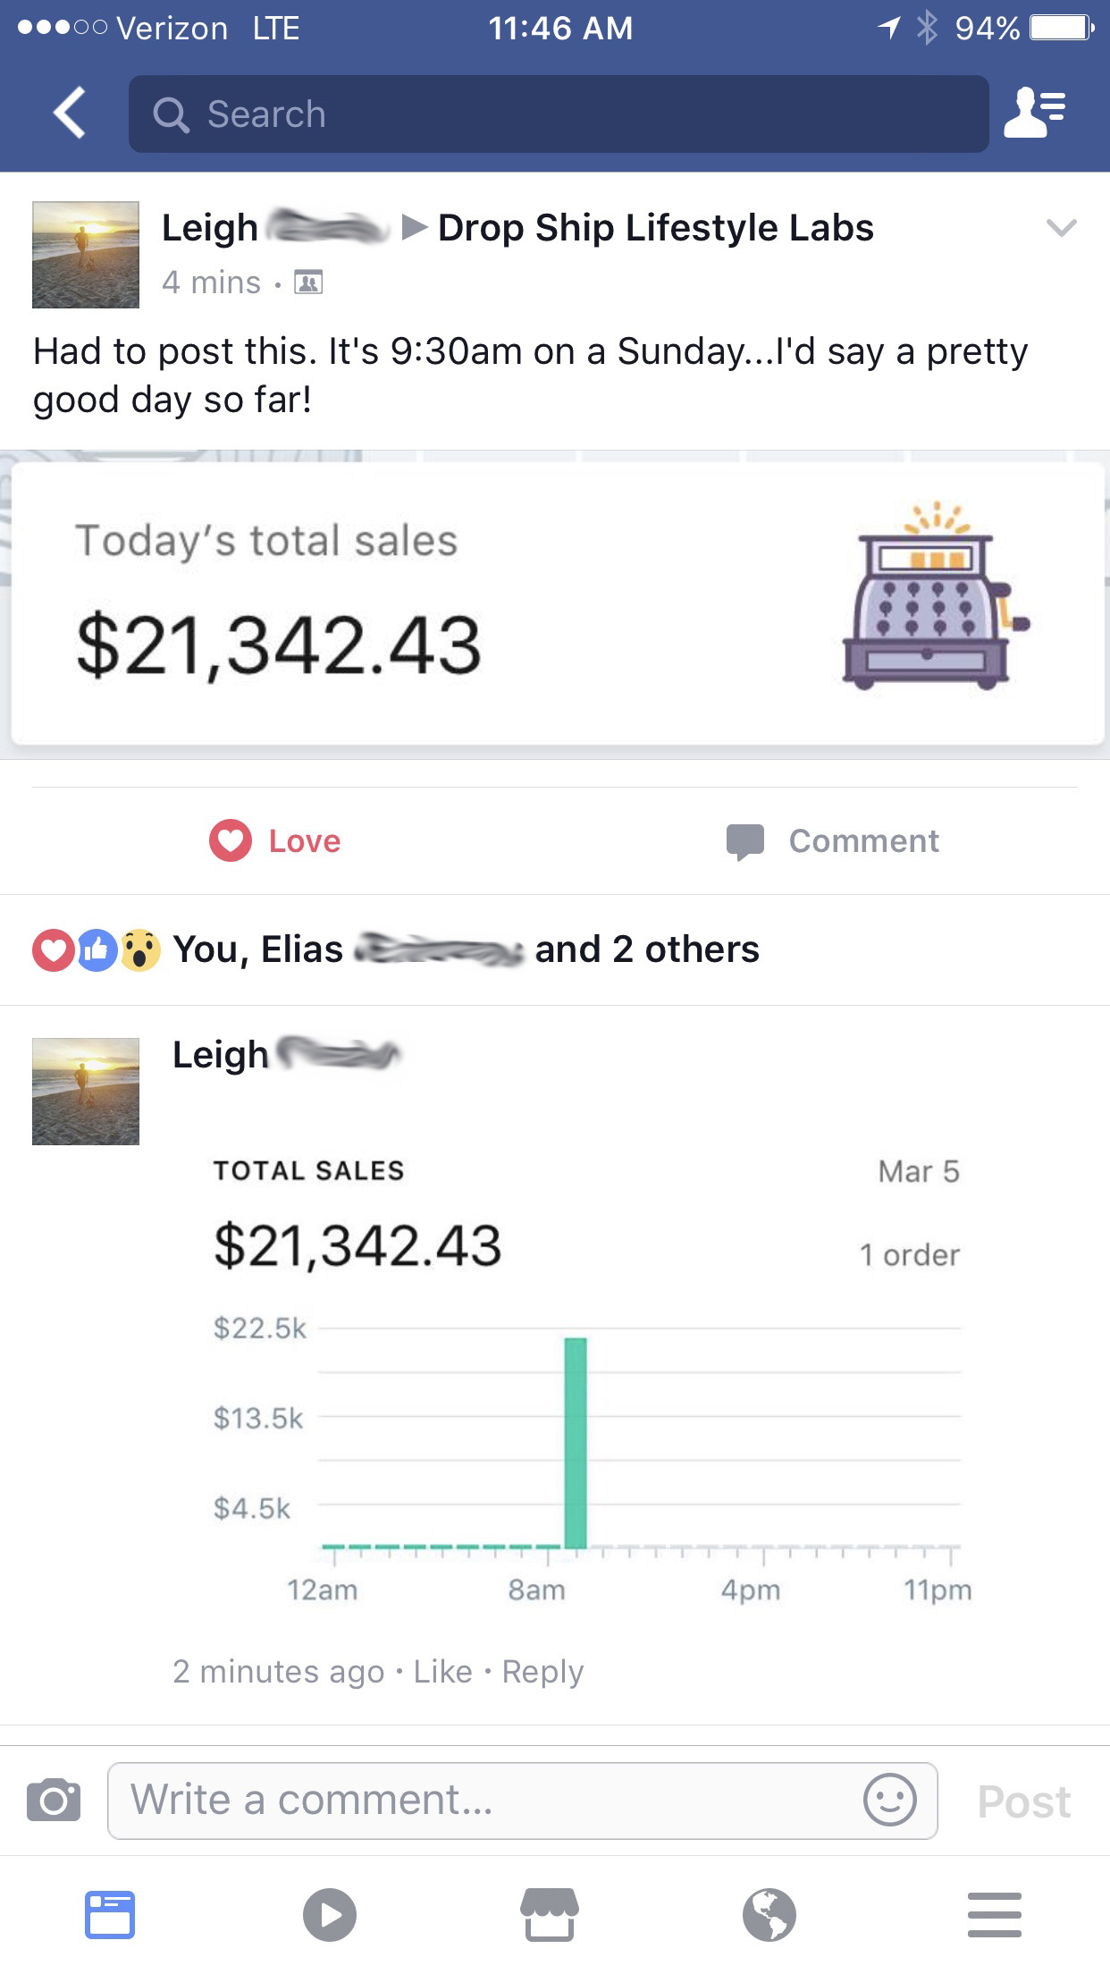Screen dimensions: 1110x1974
Task: View who reacted: You, Elias and 2 others
Action: 465,949
